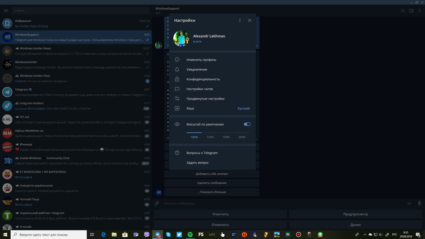The width and height of the screenshot is (425, 239).
Task: Click the Далее bot button
Action: coord(356,225)
